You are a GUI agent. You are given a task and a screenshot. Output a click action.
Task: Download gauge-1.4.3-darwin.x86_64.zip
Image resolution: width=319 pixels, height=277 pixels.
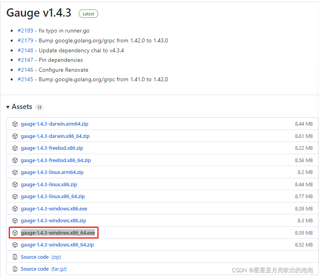pos(55,136)
